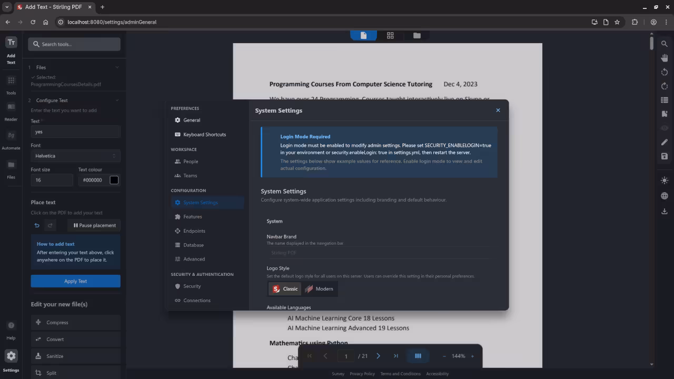Open the text colour swatch
674x379 pixels.
click(114, 179)
